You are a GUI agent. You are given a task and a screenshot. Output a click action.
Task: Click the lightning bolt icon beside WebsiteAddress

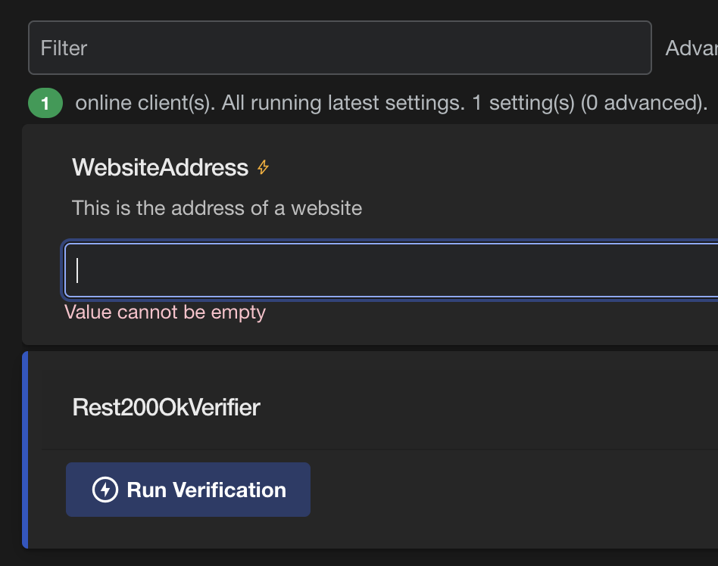(x=263, y=167)
